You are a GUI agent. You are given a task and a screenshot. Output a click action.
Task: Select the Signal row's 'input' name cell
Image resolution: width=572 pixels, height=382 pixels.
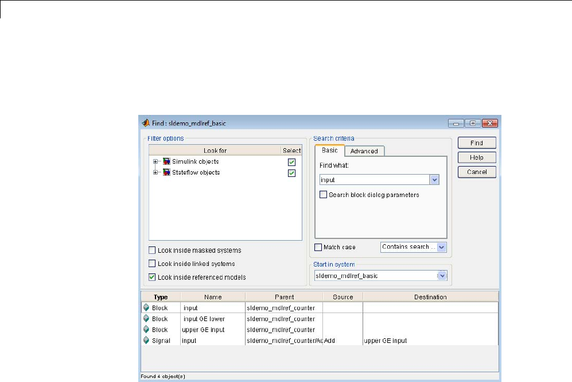click(x=213, y=341)
